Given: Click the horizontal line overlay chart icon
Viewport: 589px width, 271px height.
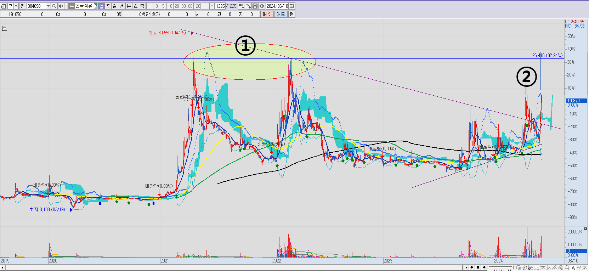Looking at the screenshot, I should coord(543,267).
